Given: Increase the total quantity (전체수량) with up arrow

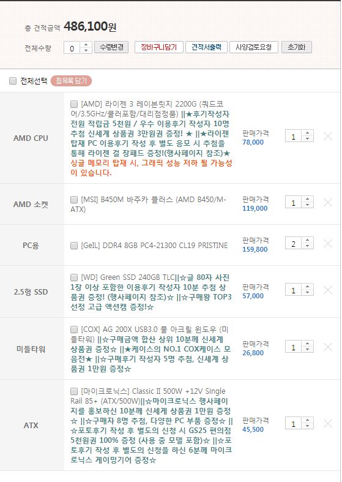Looking at the screenshot, I should point(86,45).
